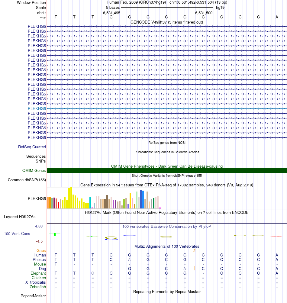Click the orange '2' in the Gaps row
287x303 pixels.
(x=194, y=251)
